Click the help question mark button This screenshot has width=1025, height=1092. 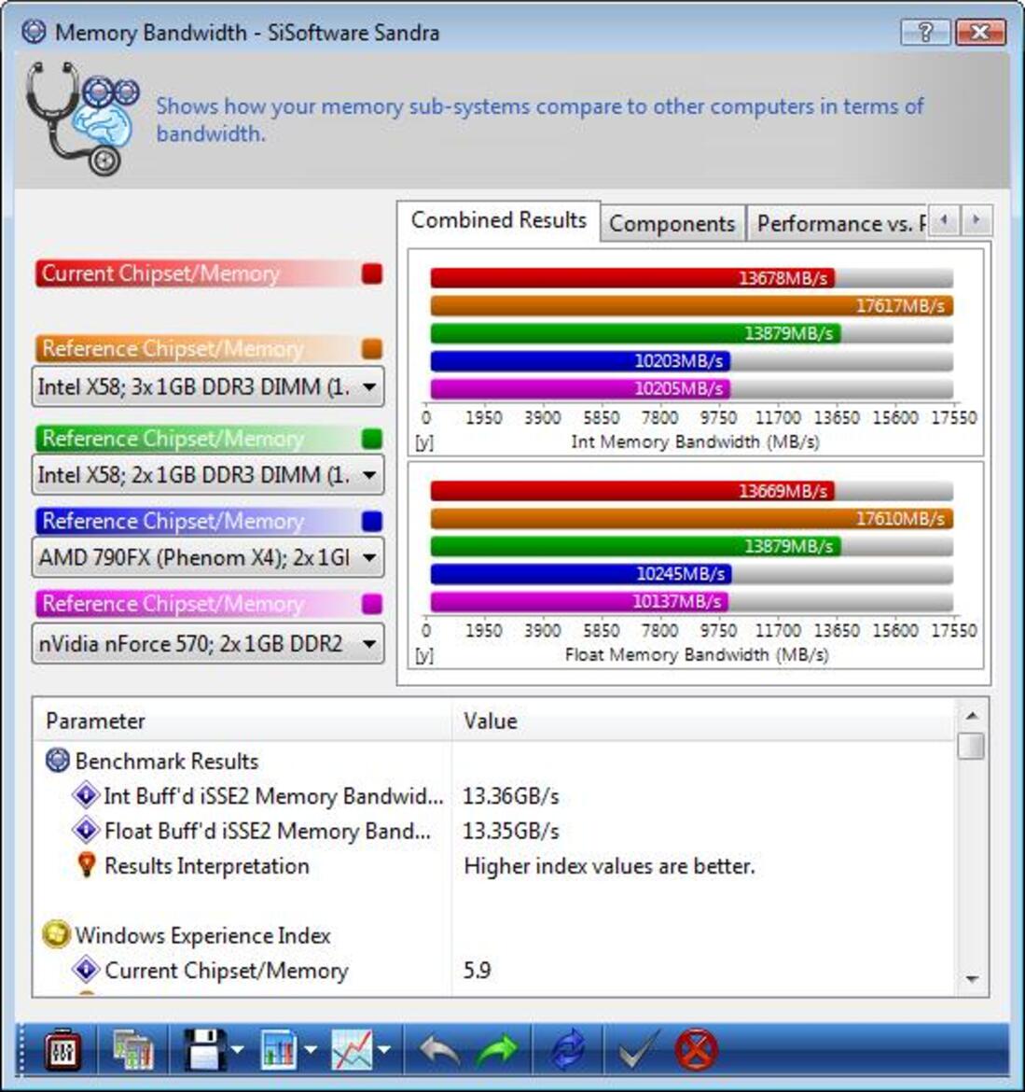(x=925, y=32)
